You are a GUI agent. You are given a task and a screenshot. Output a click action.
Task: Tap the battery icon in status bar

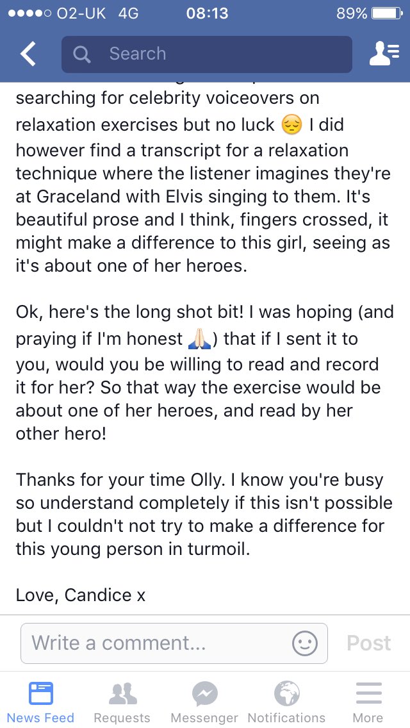coord(387,13)
